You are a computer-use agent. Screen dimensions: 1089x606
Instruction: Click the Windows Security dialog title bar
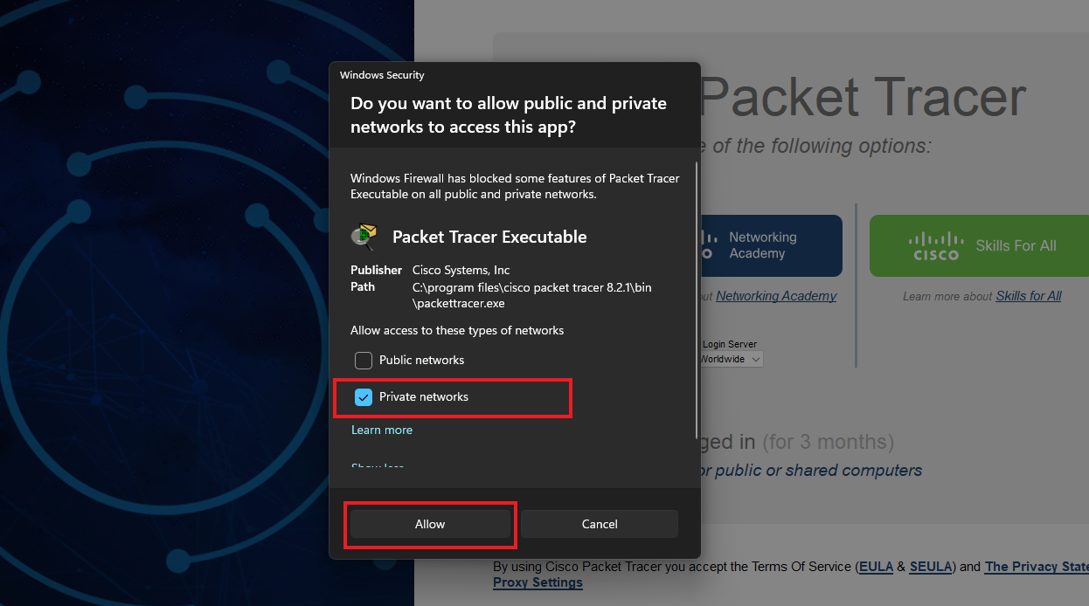[515, 75]
